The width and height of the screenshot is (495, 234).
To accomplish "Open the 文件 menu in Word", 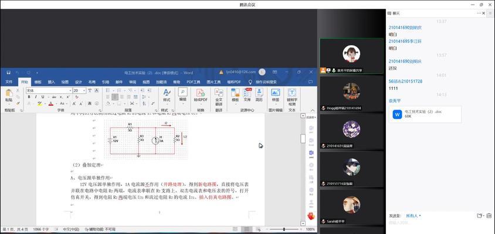I will click(9, 82).
